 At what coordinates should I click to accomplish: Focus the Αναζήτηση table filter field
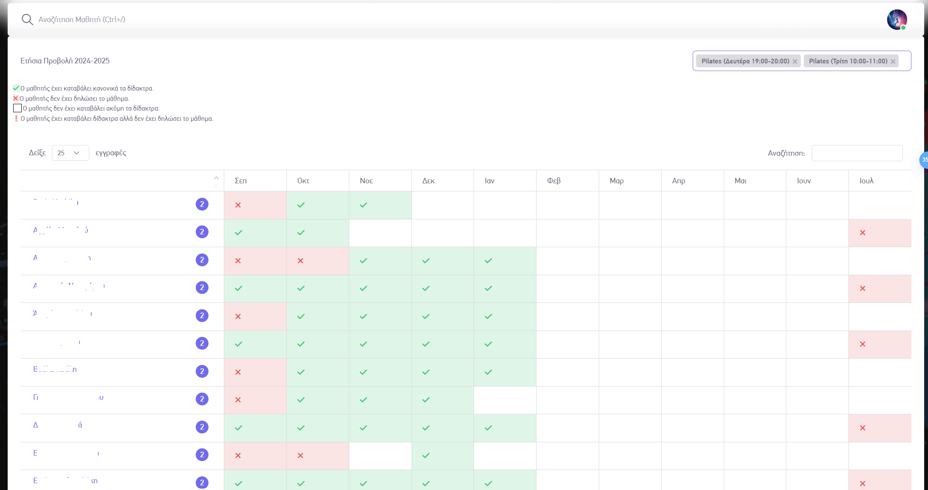857,153
